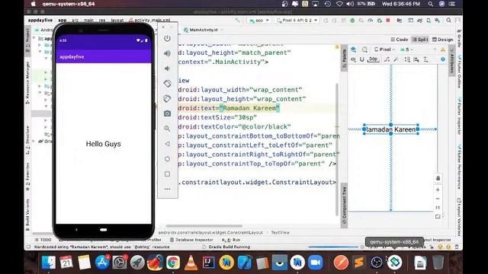Open the Attributes side panel tab
488x274 pixels.
451,59
